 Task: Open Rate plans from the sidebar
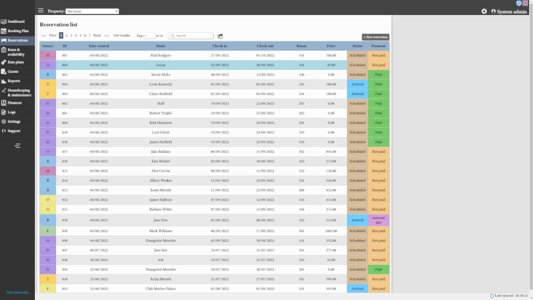pyautogui.click(x=16, y=62)
